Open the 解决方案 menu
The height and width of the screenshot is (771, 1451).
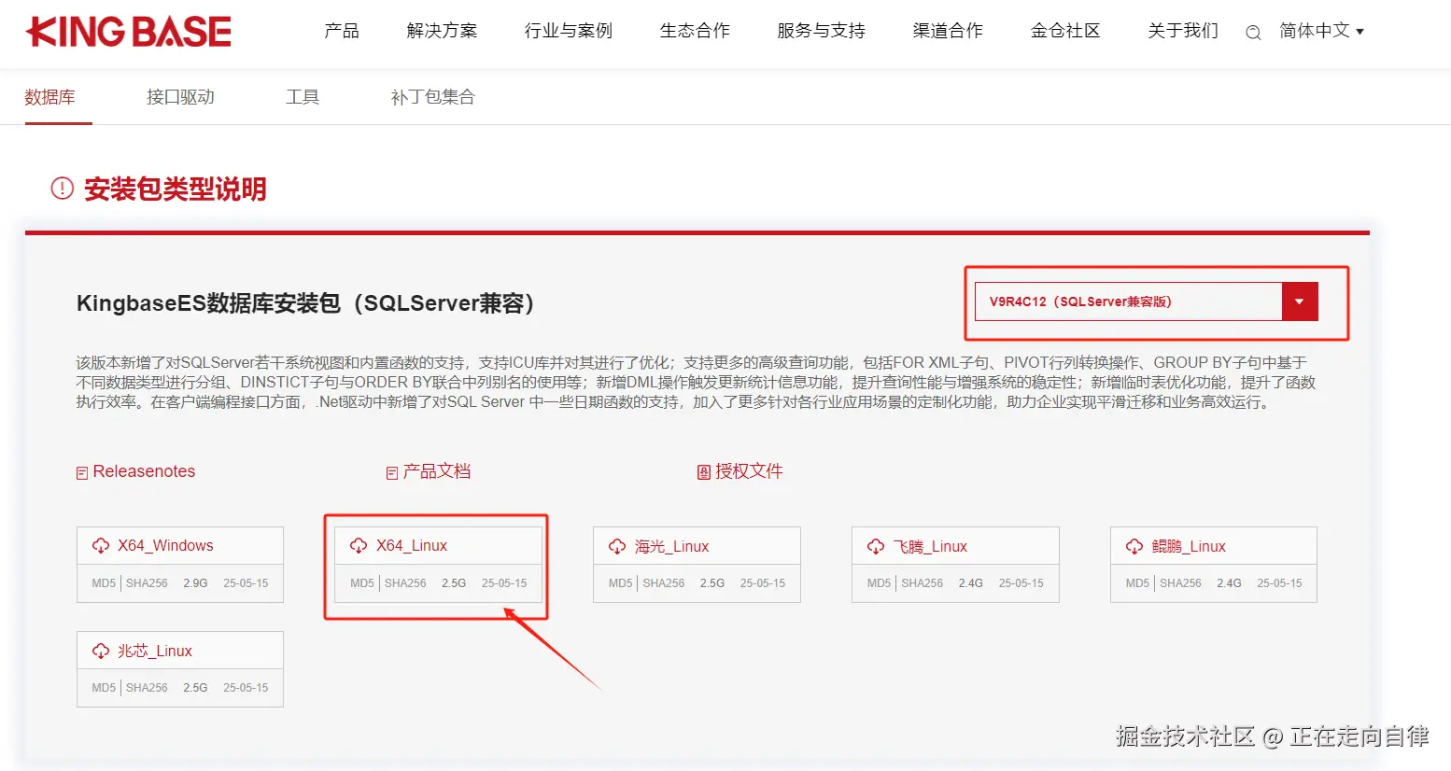442,31
